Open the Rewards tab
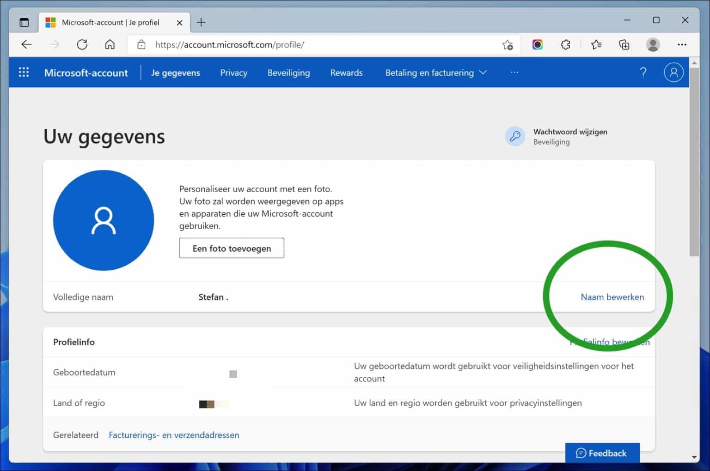This screenshot has height=471, width=710. tap(346, 73)
